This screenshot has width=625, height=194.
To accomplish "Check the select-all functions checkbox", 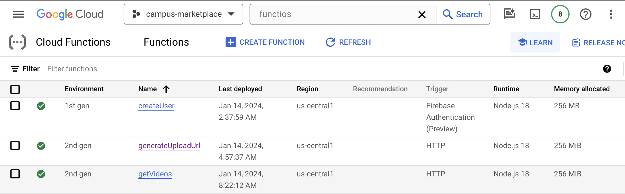I will [15, 89].
